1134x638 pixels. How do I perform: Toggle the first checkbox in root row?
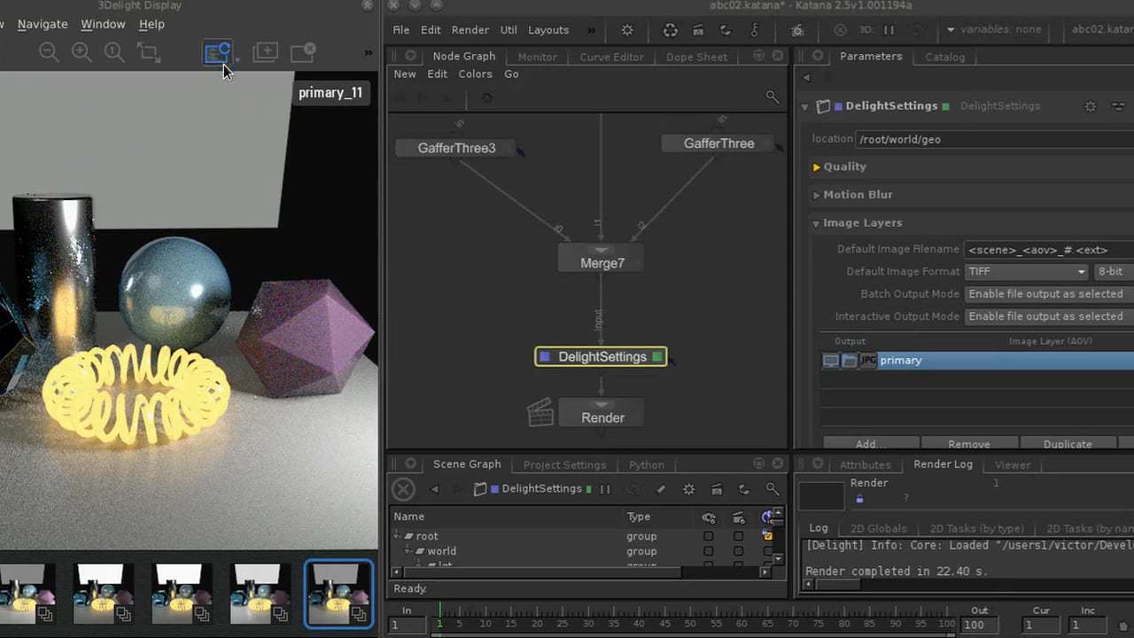[x=708, y=536]
